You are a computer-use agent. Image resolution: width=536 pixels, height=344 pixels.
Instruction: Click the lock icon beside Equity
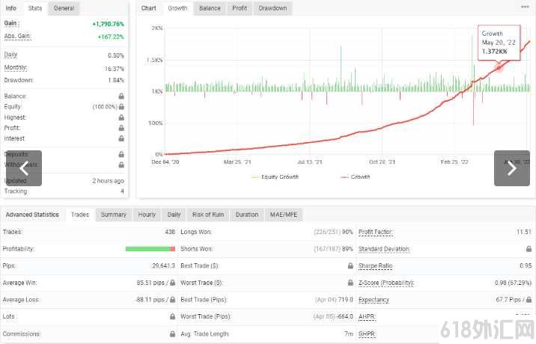pos(121,107)
